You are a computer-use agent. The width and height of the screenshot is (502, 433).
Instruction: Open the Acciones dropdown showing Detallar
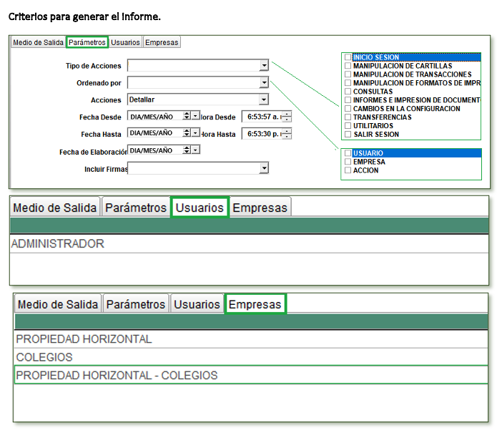coord(264,100)
